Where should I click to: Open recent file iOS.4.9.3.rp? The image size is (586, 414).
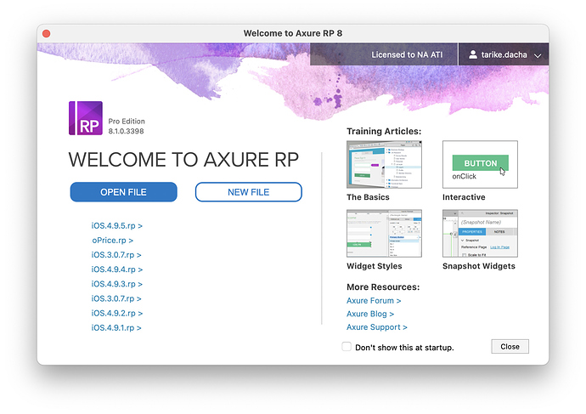click(116, 284)
